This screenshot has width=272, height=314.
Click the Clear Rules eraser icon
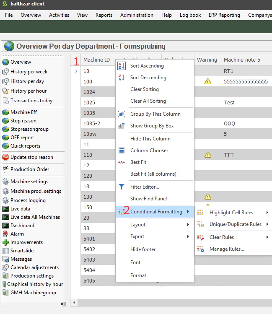click(200, 237)
